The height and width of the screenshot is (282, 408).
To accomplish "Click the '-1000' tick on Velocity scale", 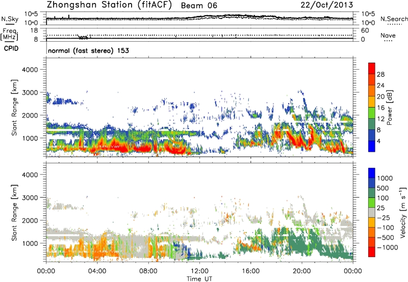I will 387,247.
